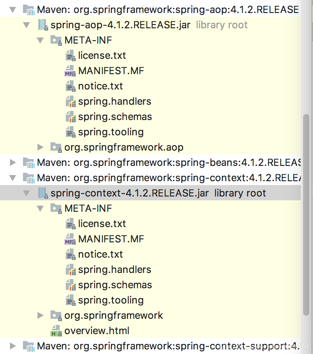Viewport: 313px width, 354px height.
Task: Select Maven: org.springframework:spring-context-support library label
Action: 168,346
